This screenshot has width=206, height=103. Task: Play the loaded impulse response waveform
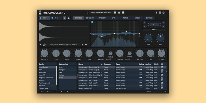[40, 45]
